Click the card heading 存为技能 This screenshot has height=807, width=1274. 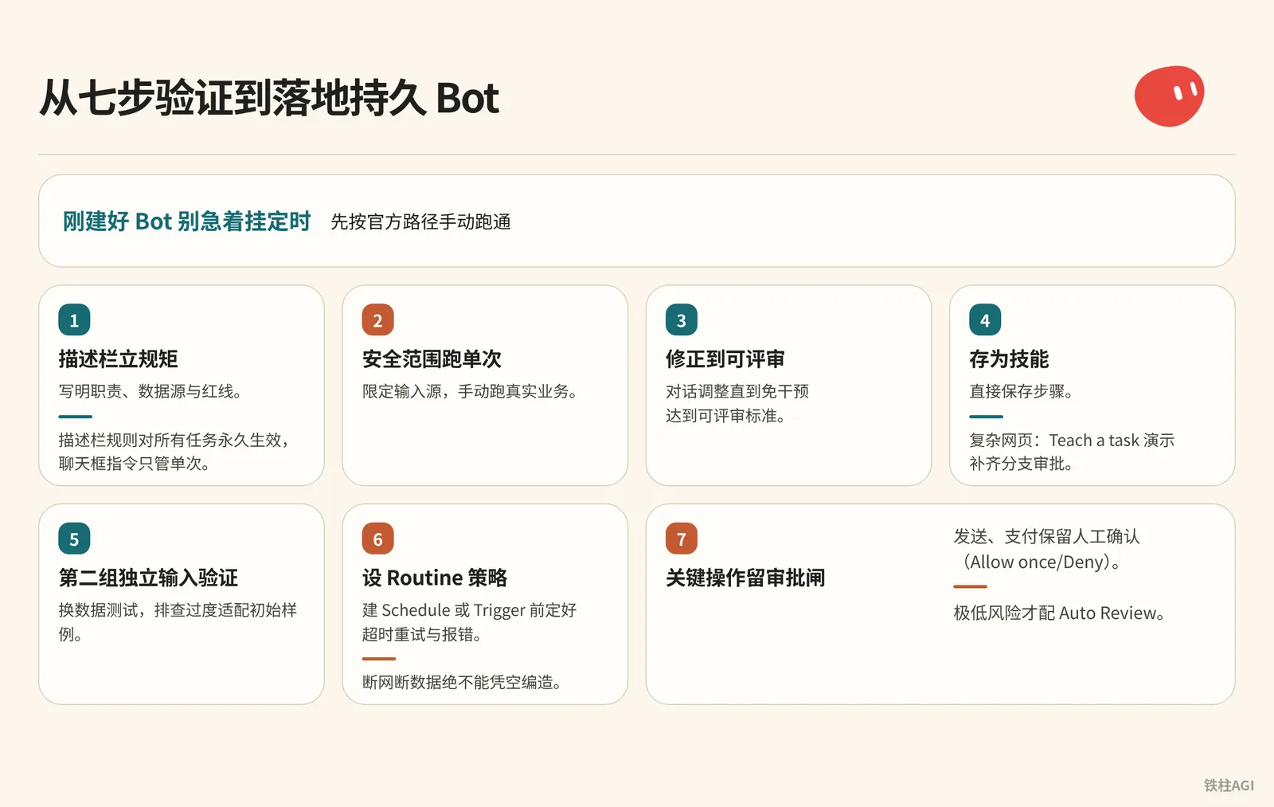[1009, 359]
